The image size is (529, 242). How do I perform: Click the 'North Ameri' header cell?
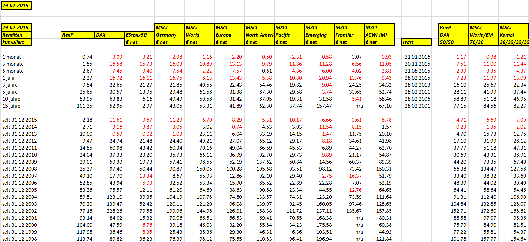(x=259, y=35)
